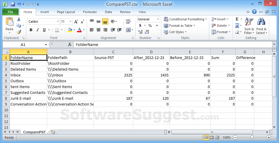Click Increase Decimal icon
This screenshot has width=279, height=143.
[x=140, y=32]
